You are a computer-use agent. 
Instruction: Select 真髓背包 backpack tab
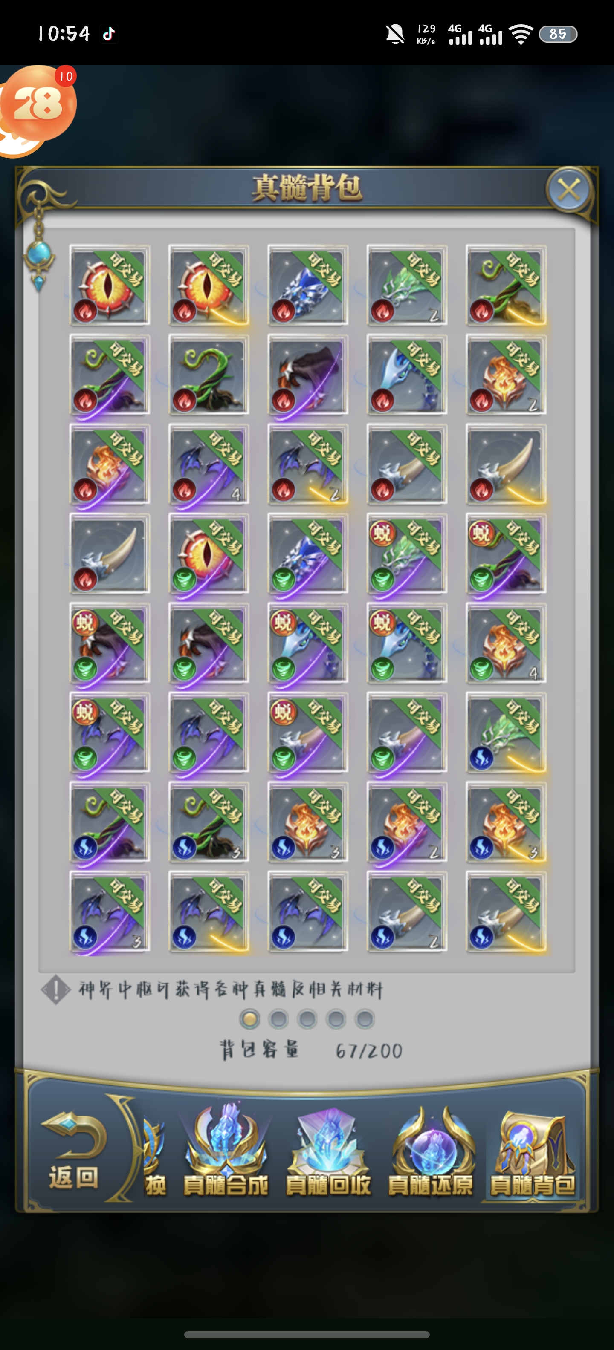coord(533,1154)
